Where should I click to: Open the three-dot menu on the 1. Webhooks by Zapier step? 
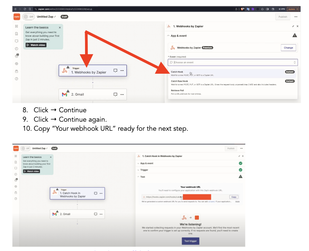click(x=122, y=71)
